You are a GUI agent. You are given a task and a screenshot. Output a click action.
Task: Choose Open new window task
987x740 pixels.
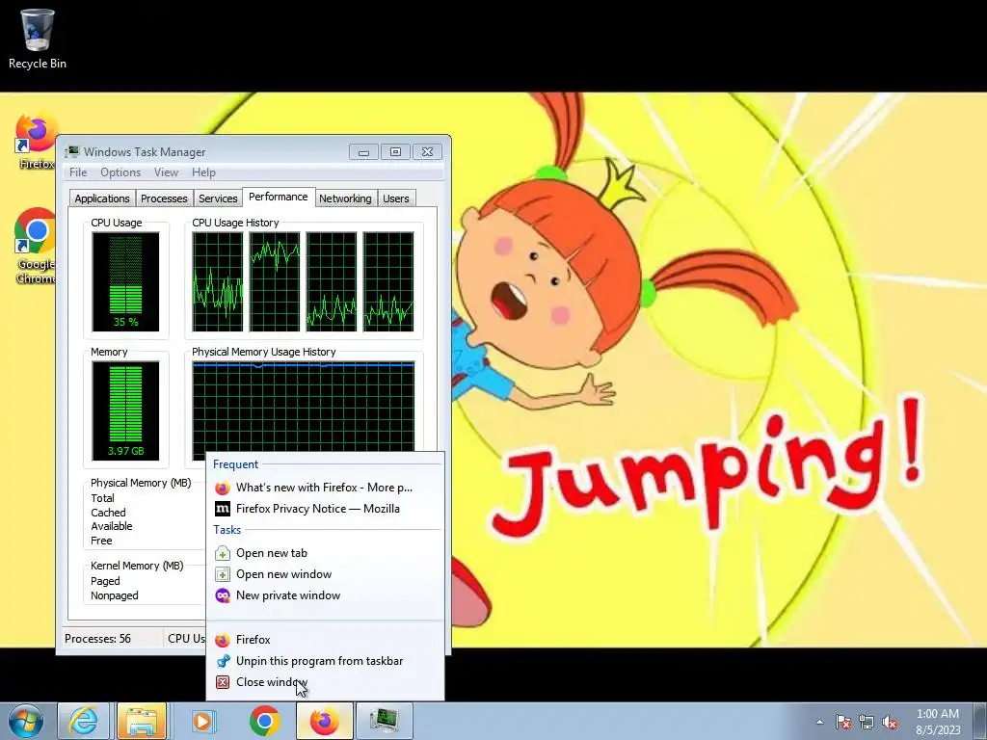coord(325,574)
